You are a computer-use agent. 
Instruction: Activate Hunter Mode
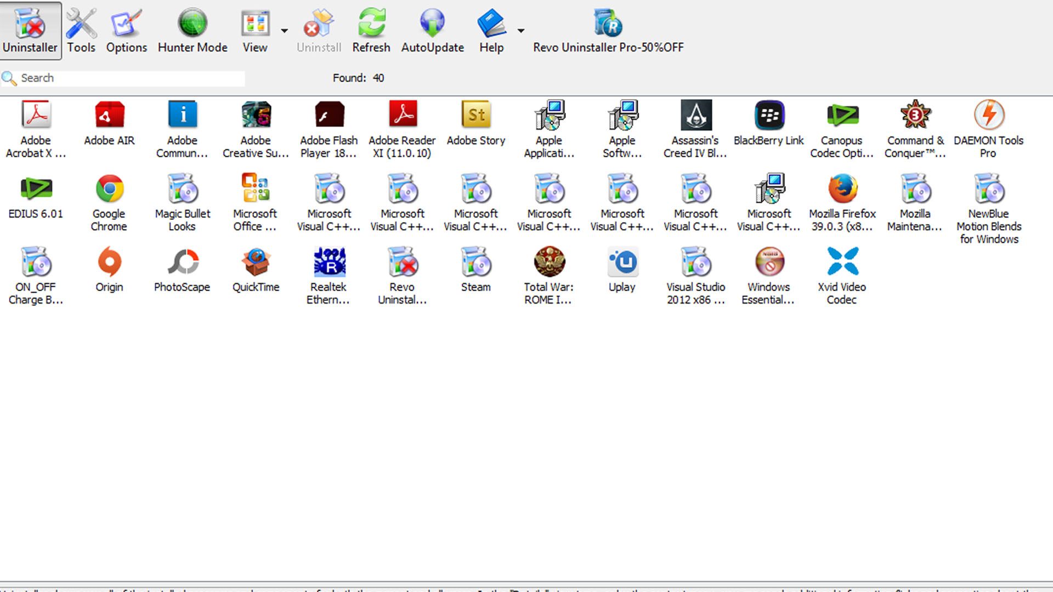pyautogui.click(x=193, y=30)
